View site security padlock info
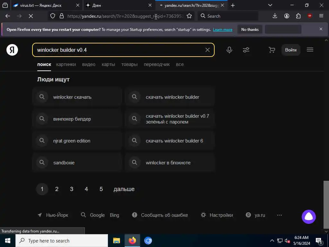This screenshot has height=247, width=329. pyautogui.click(x=62, y=16)
